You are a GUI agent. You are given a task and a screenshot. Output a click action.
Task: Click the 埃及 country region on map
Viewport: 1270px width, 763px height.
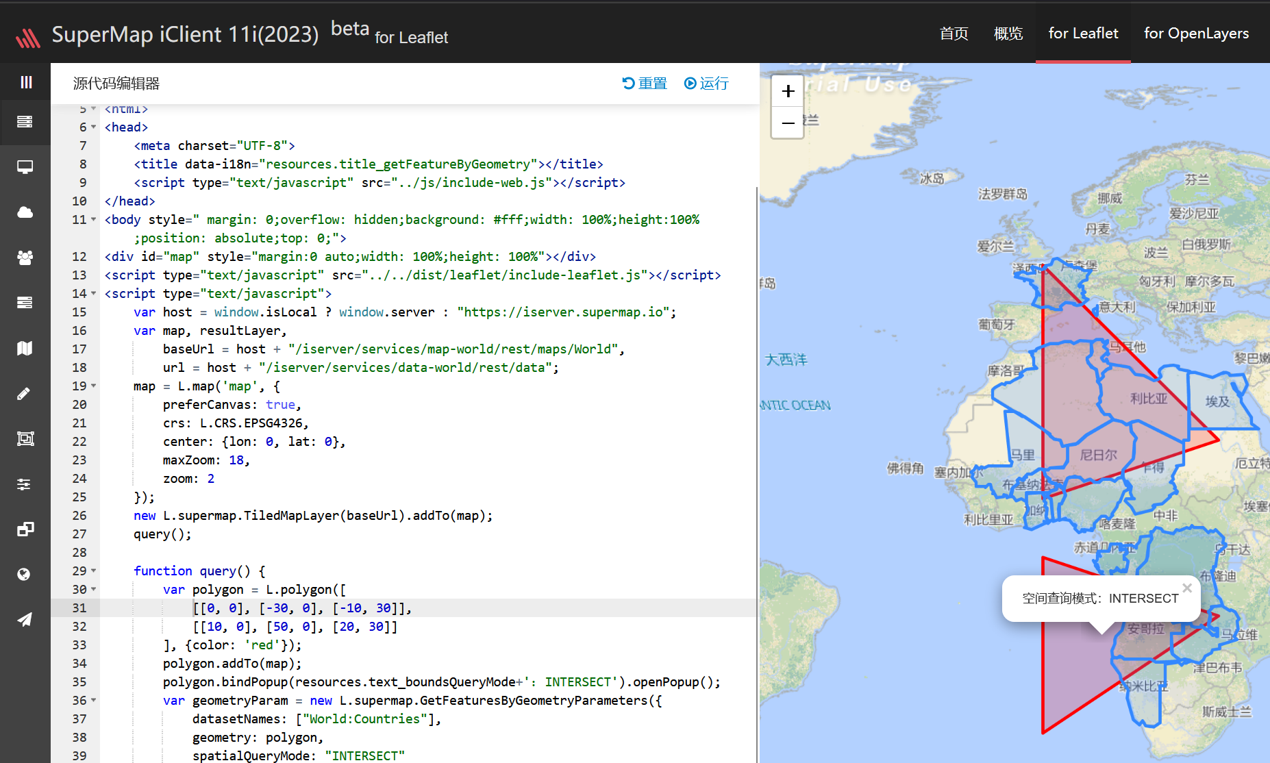[1217, 401]
